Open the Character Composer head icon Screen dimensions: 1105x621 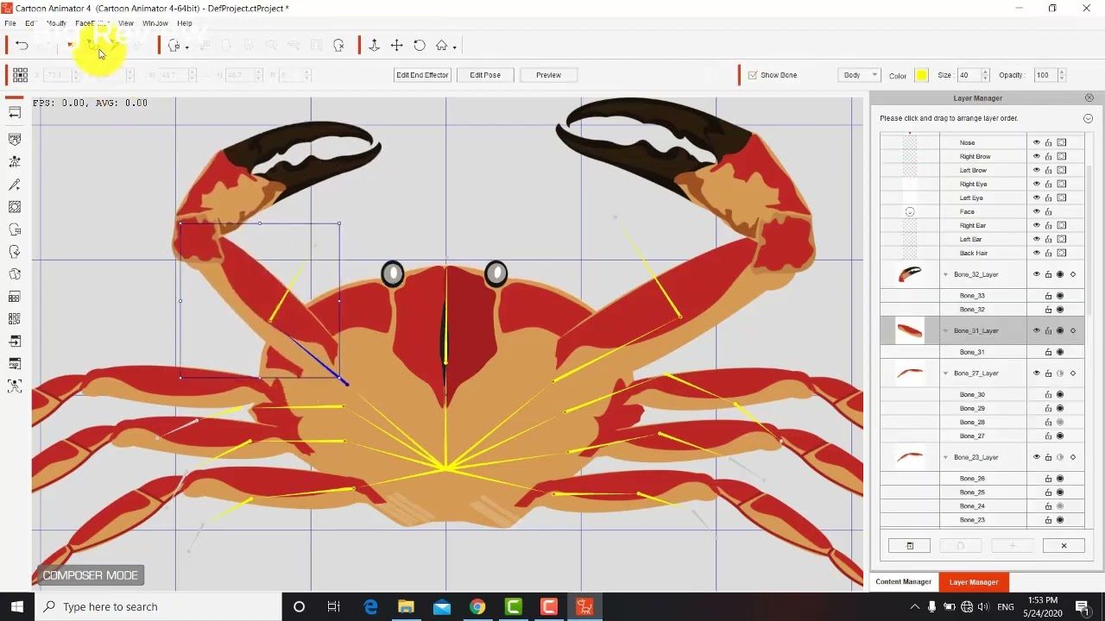pos(174,46)
